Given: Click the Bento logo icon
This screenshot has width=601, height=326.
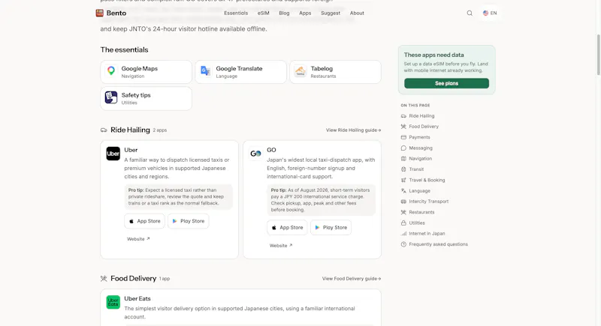Looking at the screenshot, I should click(x=100, y=13).
